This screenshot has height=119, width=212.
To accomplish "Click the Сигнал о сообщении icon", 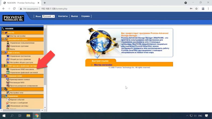I will click(8, 103).
